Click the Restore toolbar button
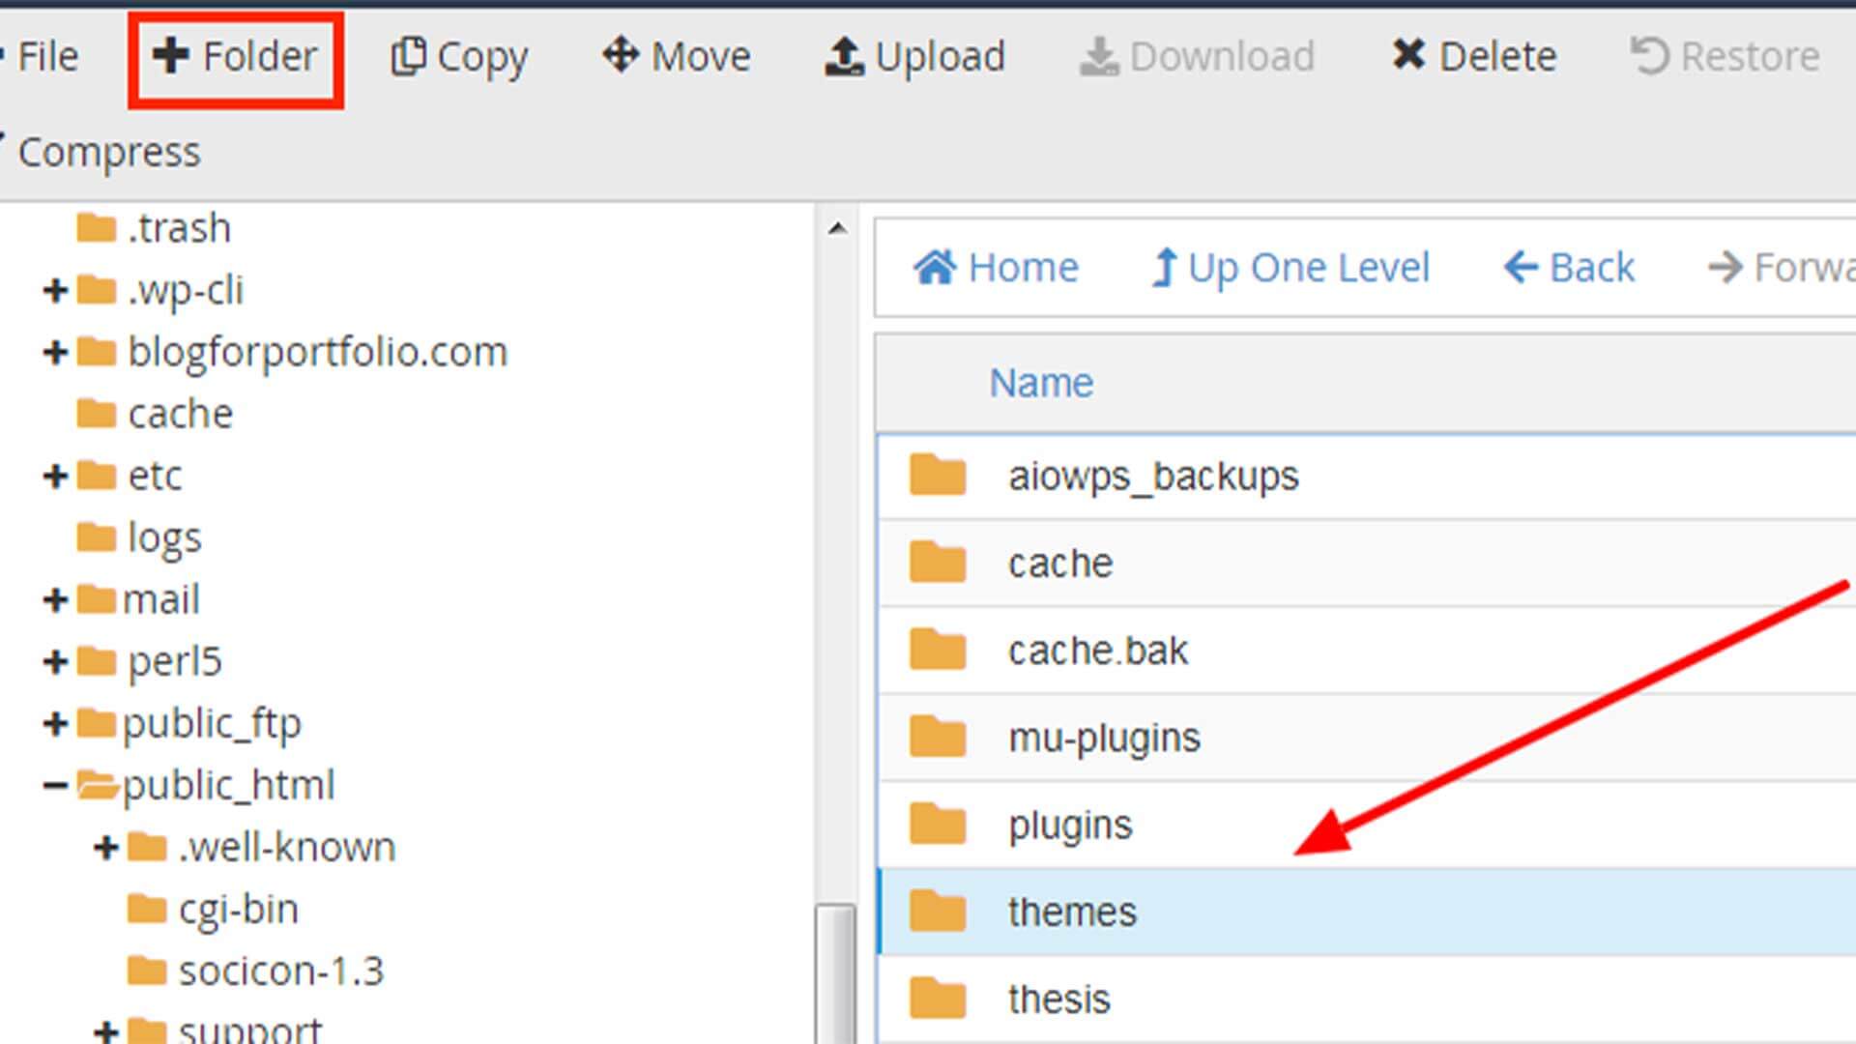This screenshot has height=1044, width=1856. (x=1725, y=57)
